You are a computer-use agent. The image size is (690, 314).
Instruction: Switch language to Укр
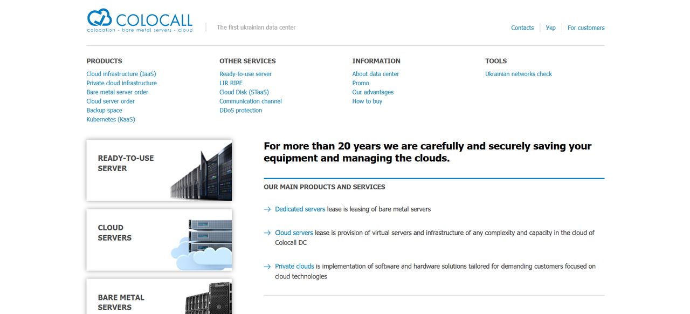click(550, 28)
